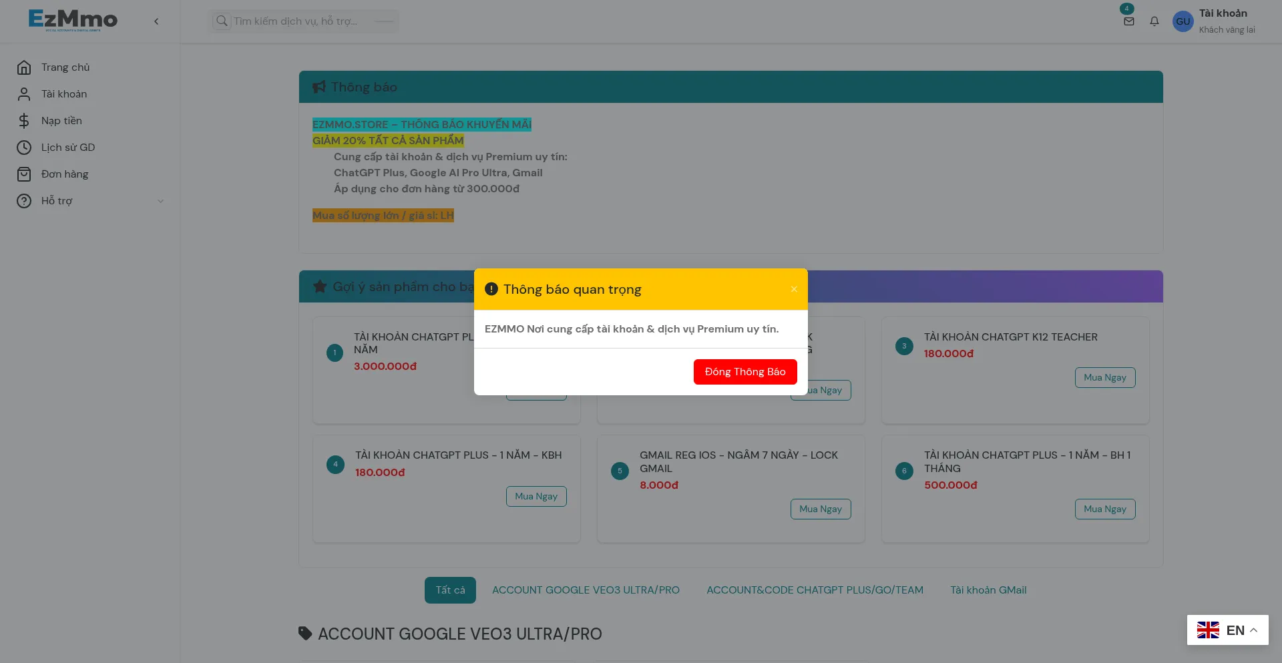Click Mua Ngay for Gmail Reg iOS
1282x663 pixels.
[820, 509]
